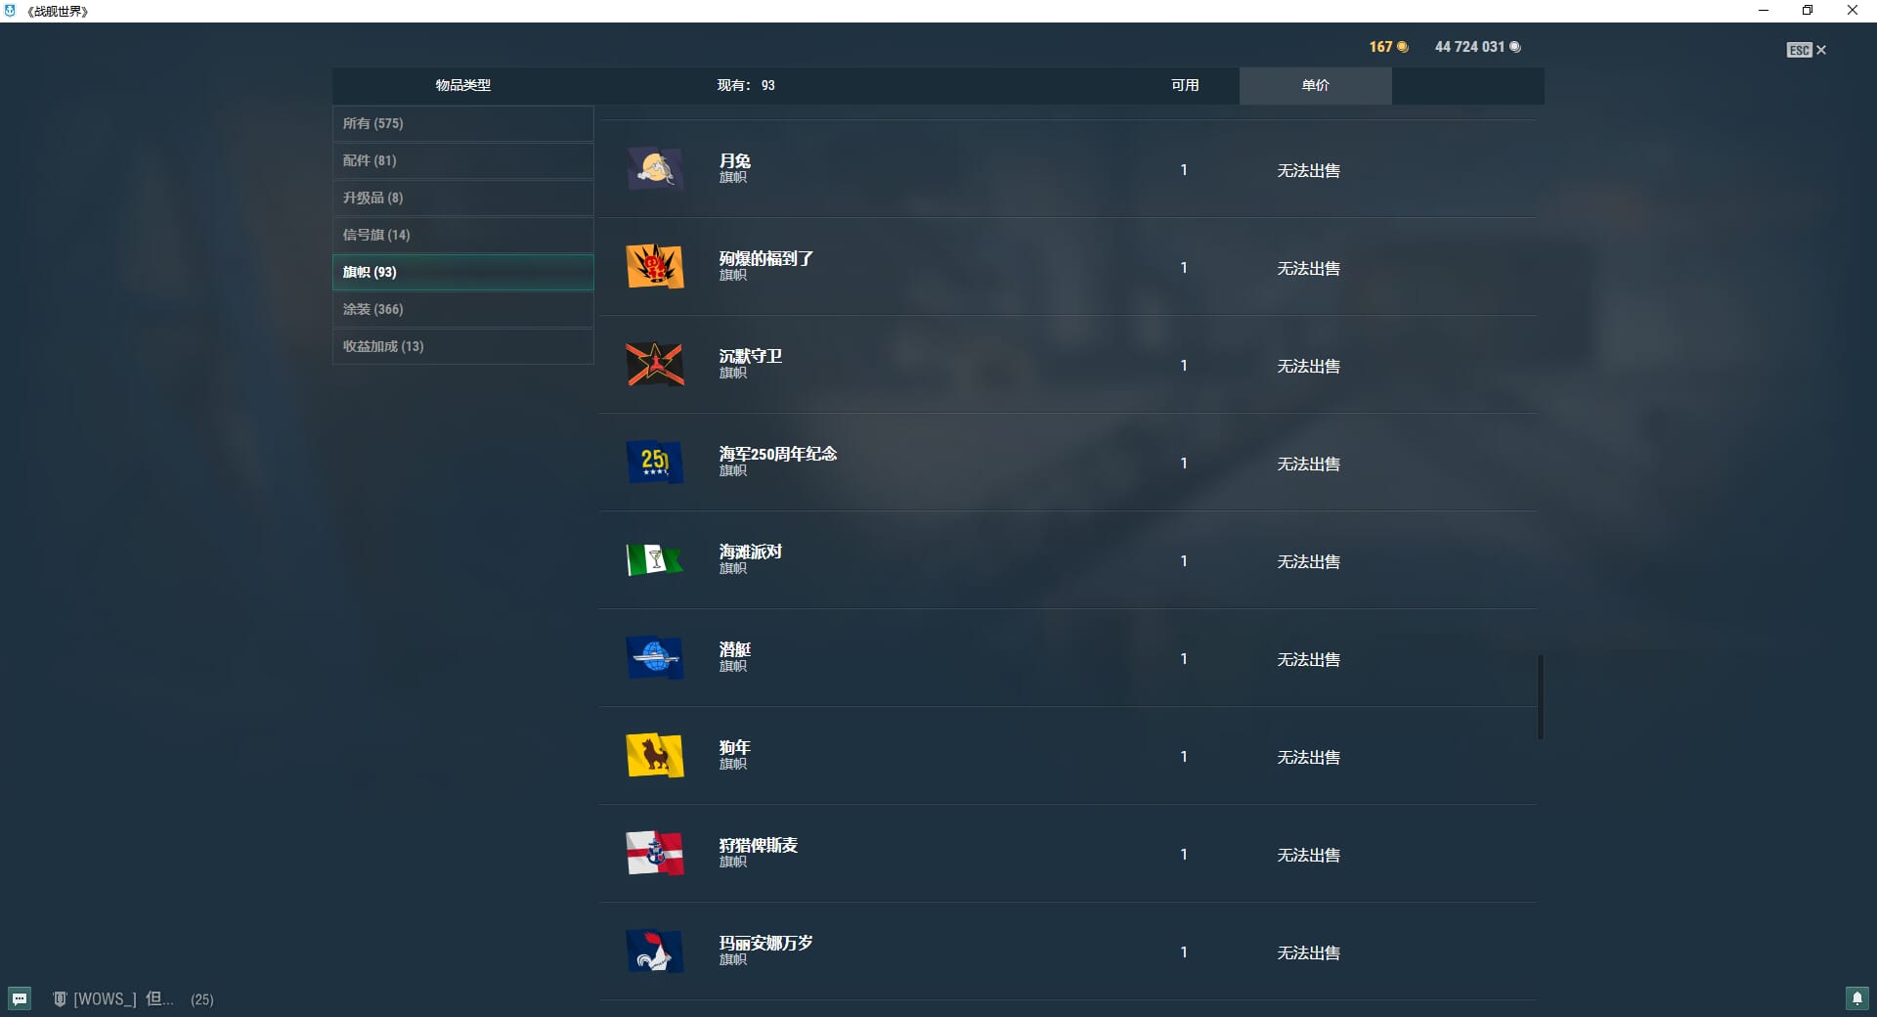1877x1017 pixels.
Task: Open the notification bell icon
Action: click(1856, 998)
